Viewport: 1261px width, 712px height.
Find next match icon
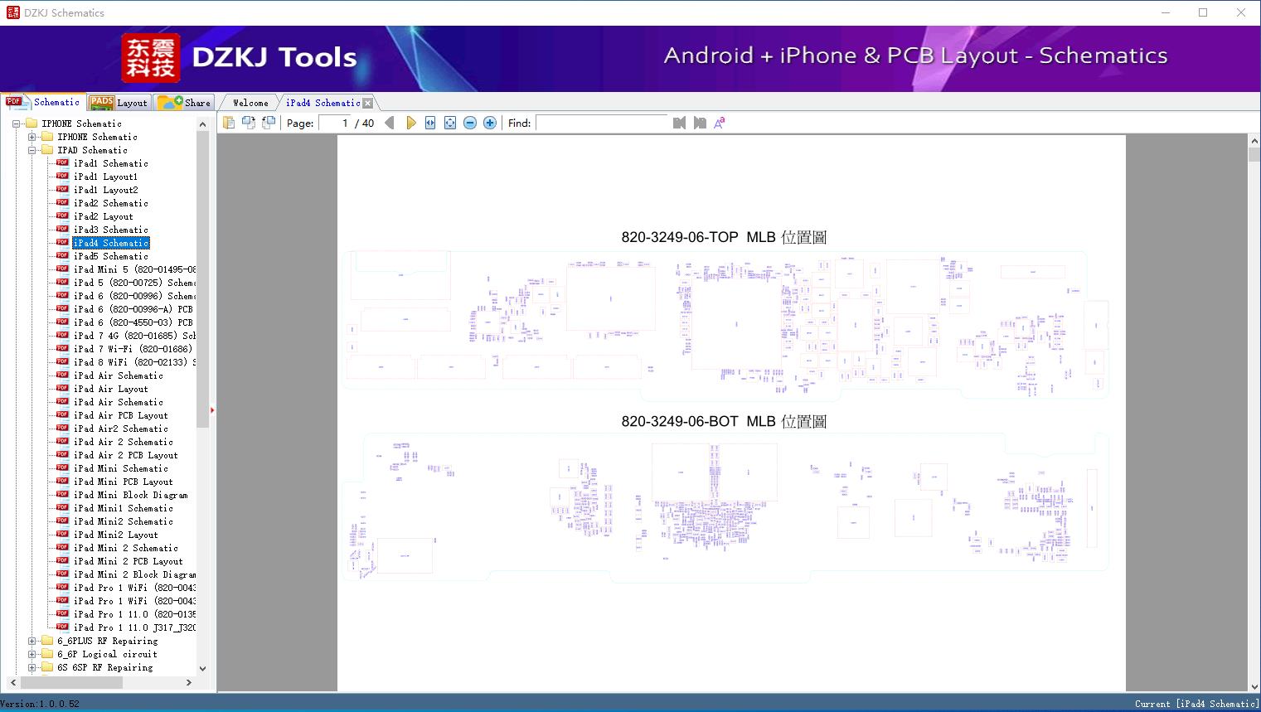pos(700,123)
